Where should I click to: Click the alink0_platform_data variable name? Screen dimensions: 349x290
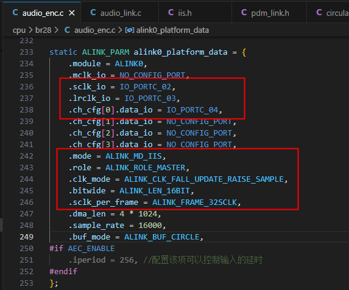tap(180, 52)
